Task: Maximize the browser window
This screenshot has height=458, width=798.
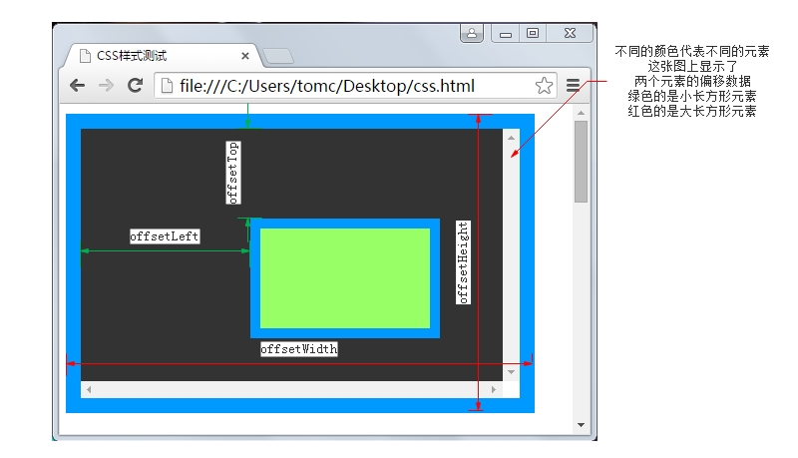Action: click(533, 34)
